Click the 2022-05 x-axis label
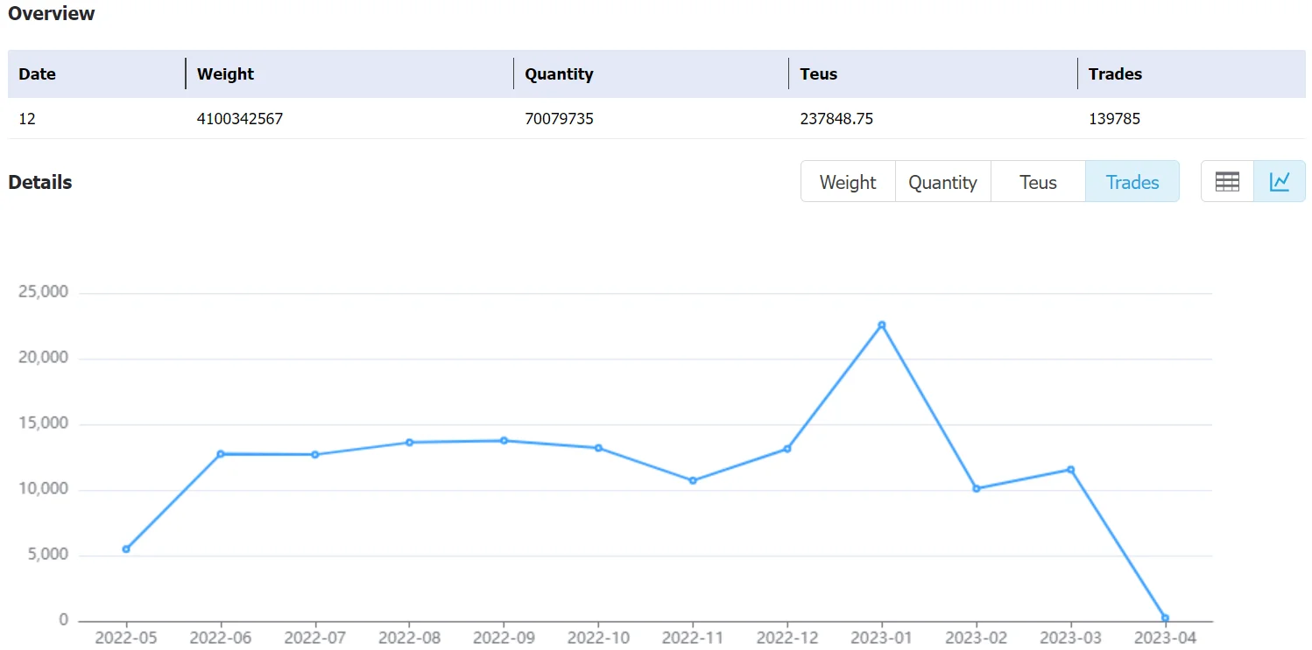Screen dimensions: 1312x650 pos(126,638)
